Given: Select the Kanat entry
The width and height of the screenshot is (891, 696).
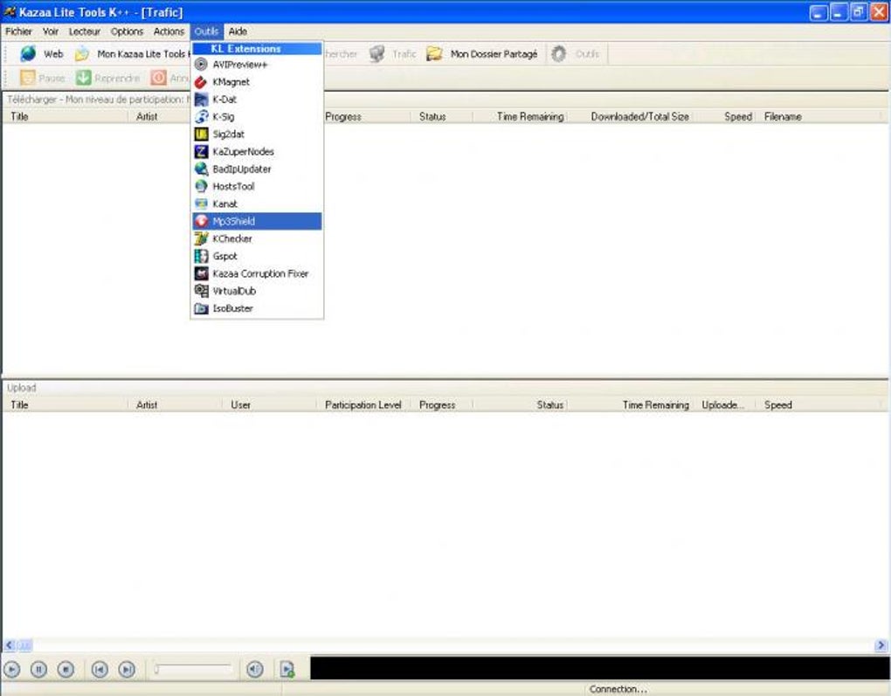Looking at the screenshot, I should (x=257, y=203).
